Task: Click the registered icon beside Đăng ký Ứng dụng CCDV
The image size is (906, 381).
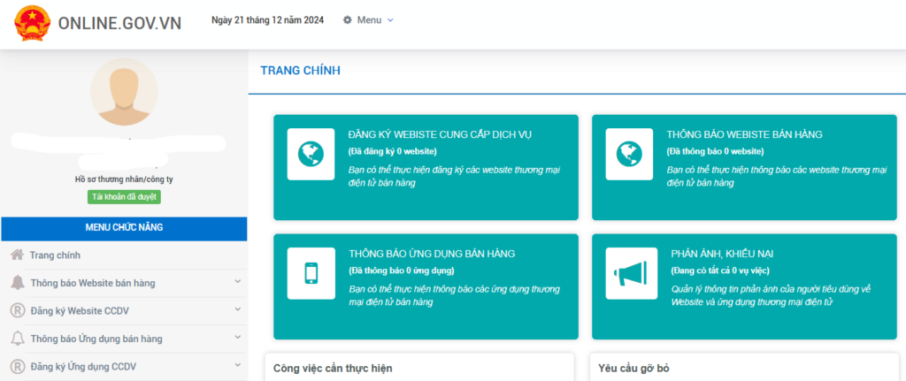Action: (x=17, y=366)
